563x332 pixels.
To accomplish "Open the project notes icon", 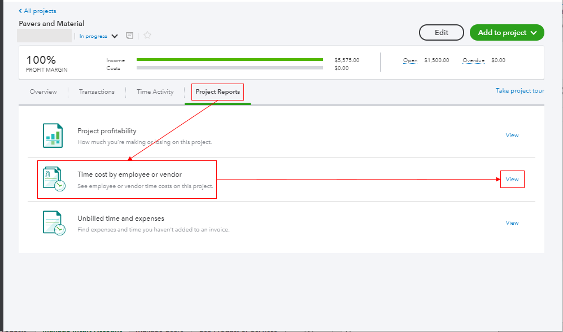I will click(130, 36).
